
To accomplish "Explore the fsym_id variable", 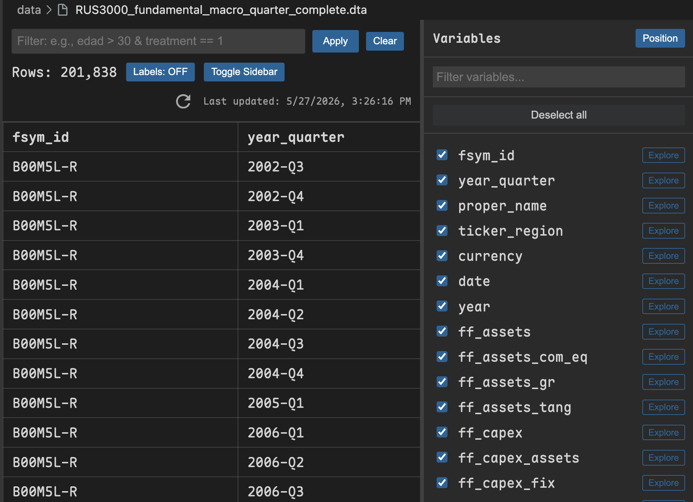I will coord(663,155).
